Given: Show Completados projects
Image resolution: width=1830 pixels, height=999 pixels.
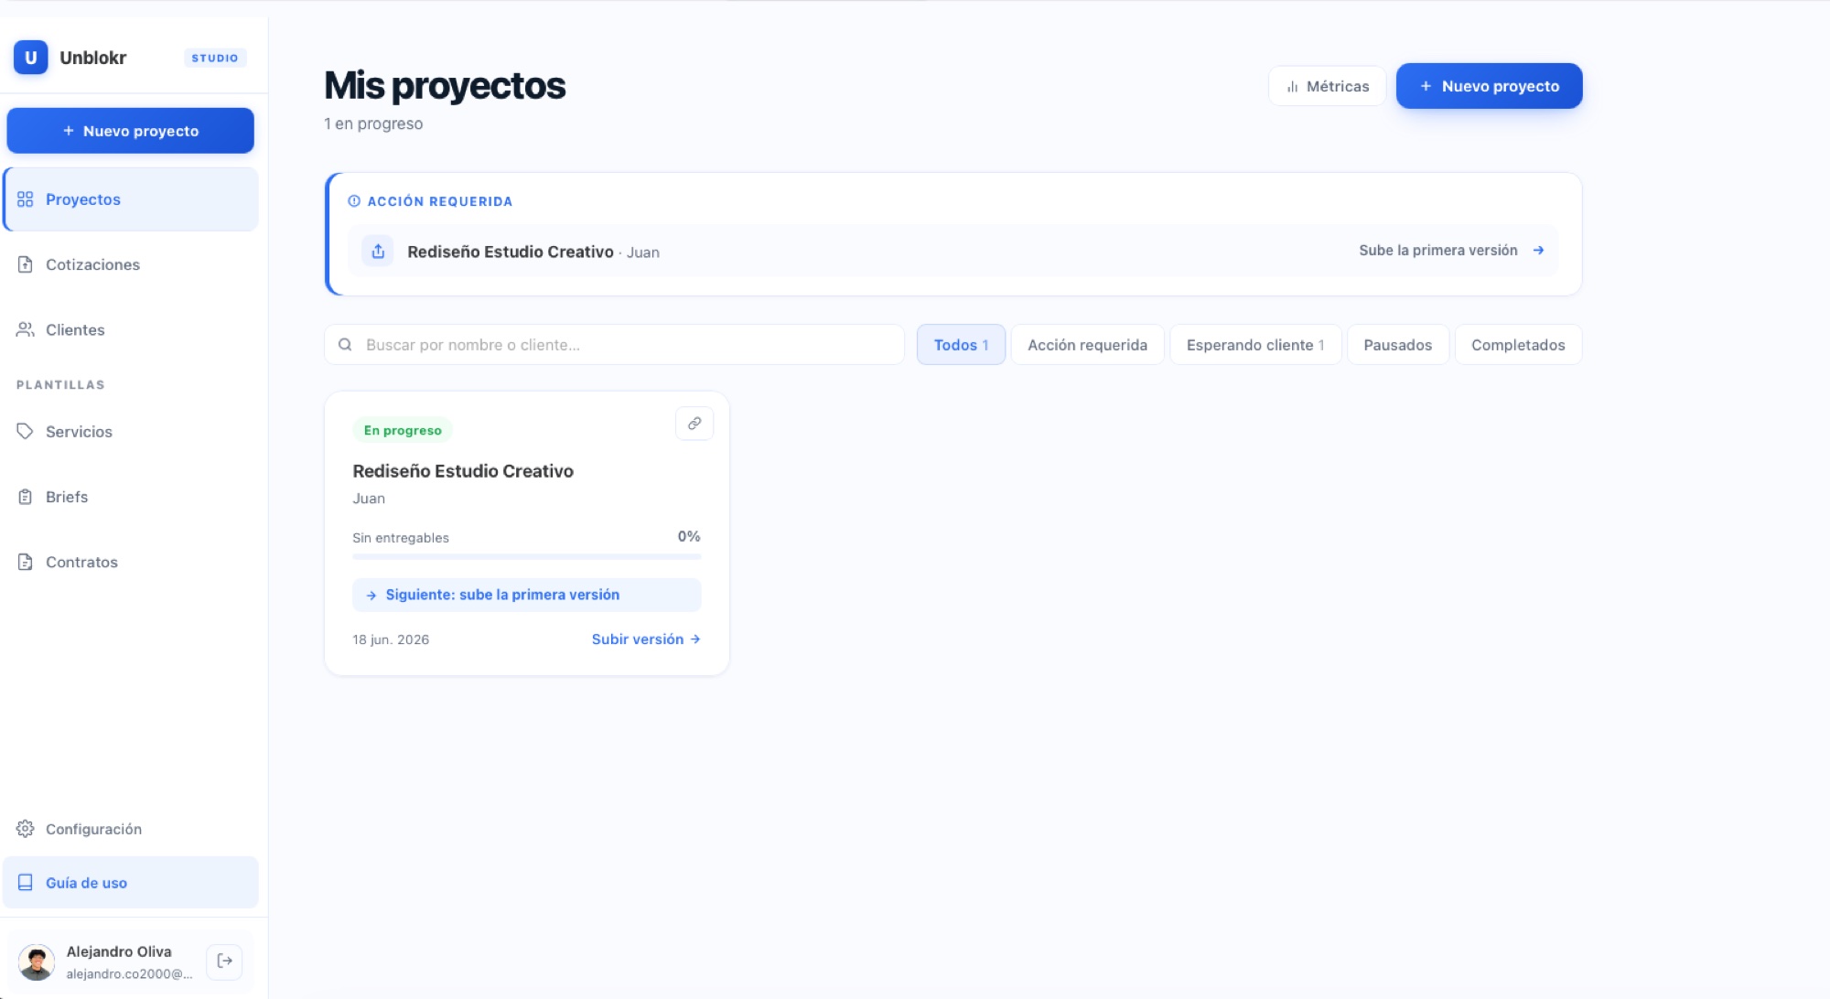Looking at the screenshot, I should [1518, 345].
